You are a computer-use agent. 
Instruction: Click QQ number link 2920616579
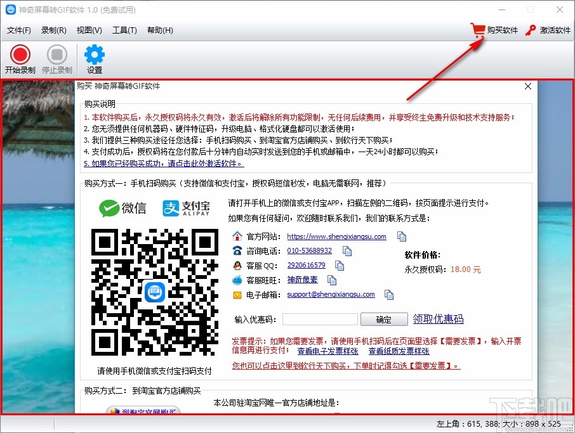pos(306,265)
